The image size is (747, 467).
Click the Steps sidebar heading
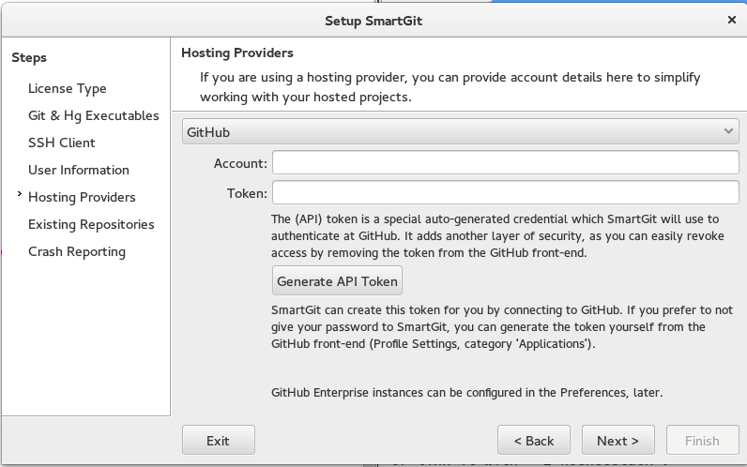(x=29, y=57)
